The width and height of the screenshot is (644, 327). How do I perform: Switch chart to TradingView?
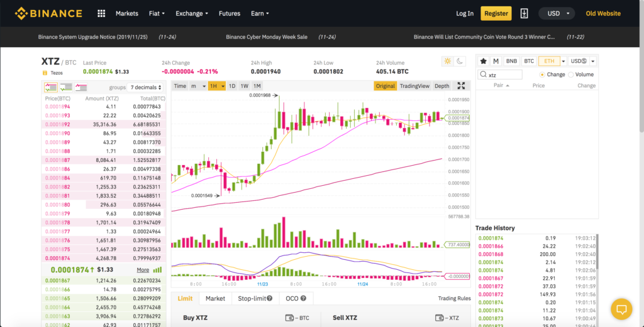[x=414, y=86]
